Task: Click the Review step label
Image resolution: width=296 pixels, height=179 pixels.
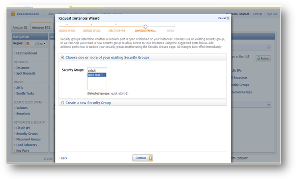Action: pos(170,31)
